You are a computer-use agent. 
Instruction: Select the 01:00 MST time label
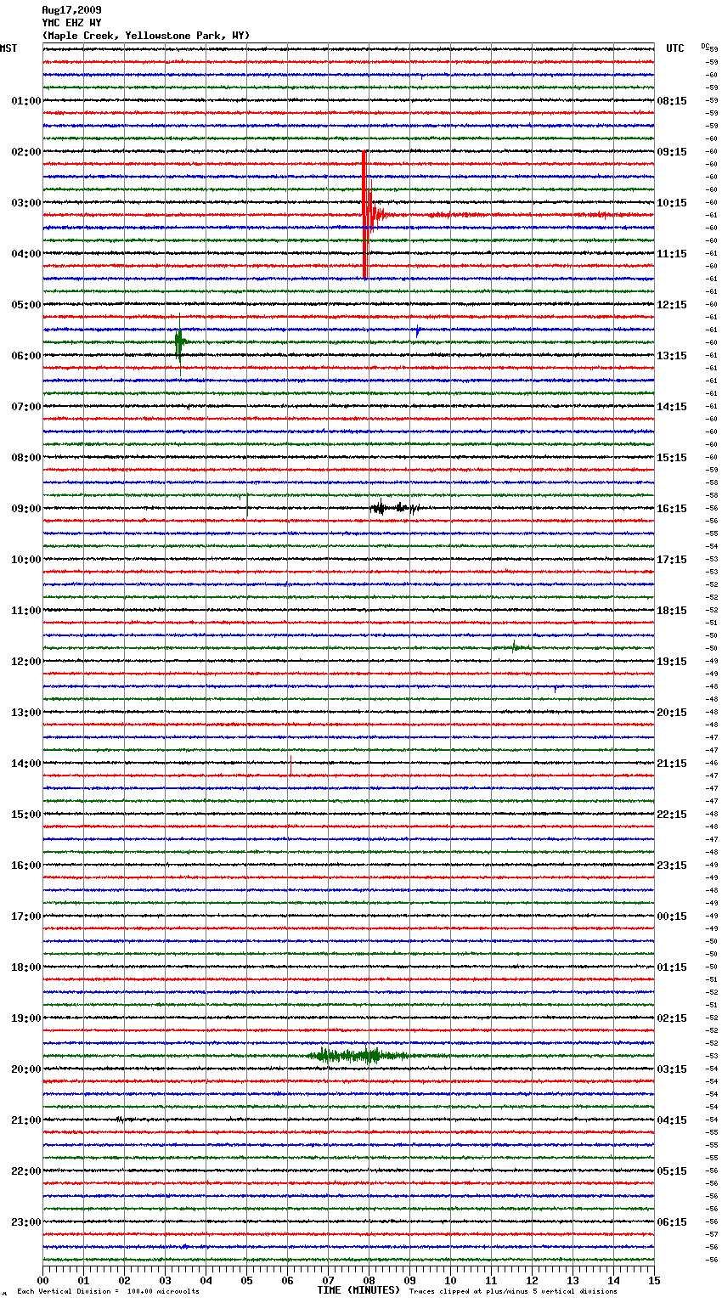pos(26,101)
